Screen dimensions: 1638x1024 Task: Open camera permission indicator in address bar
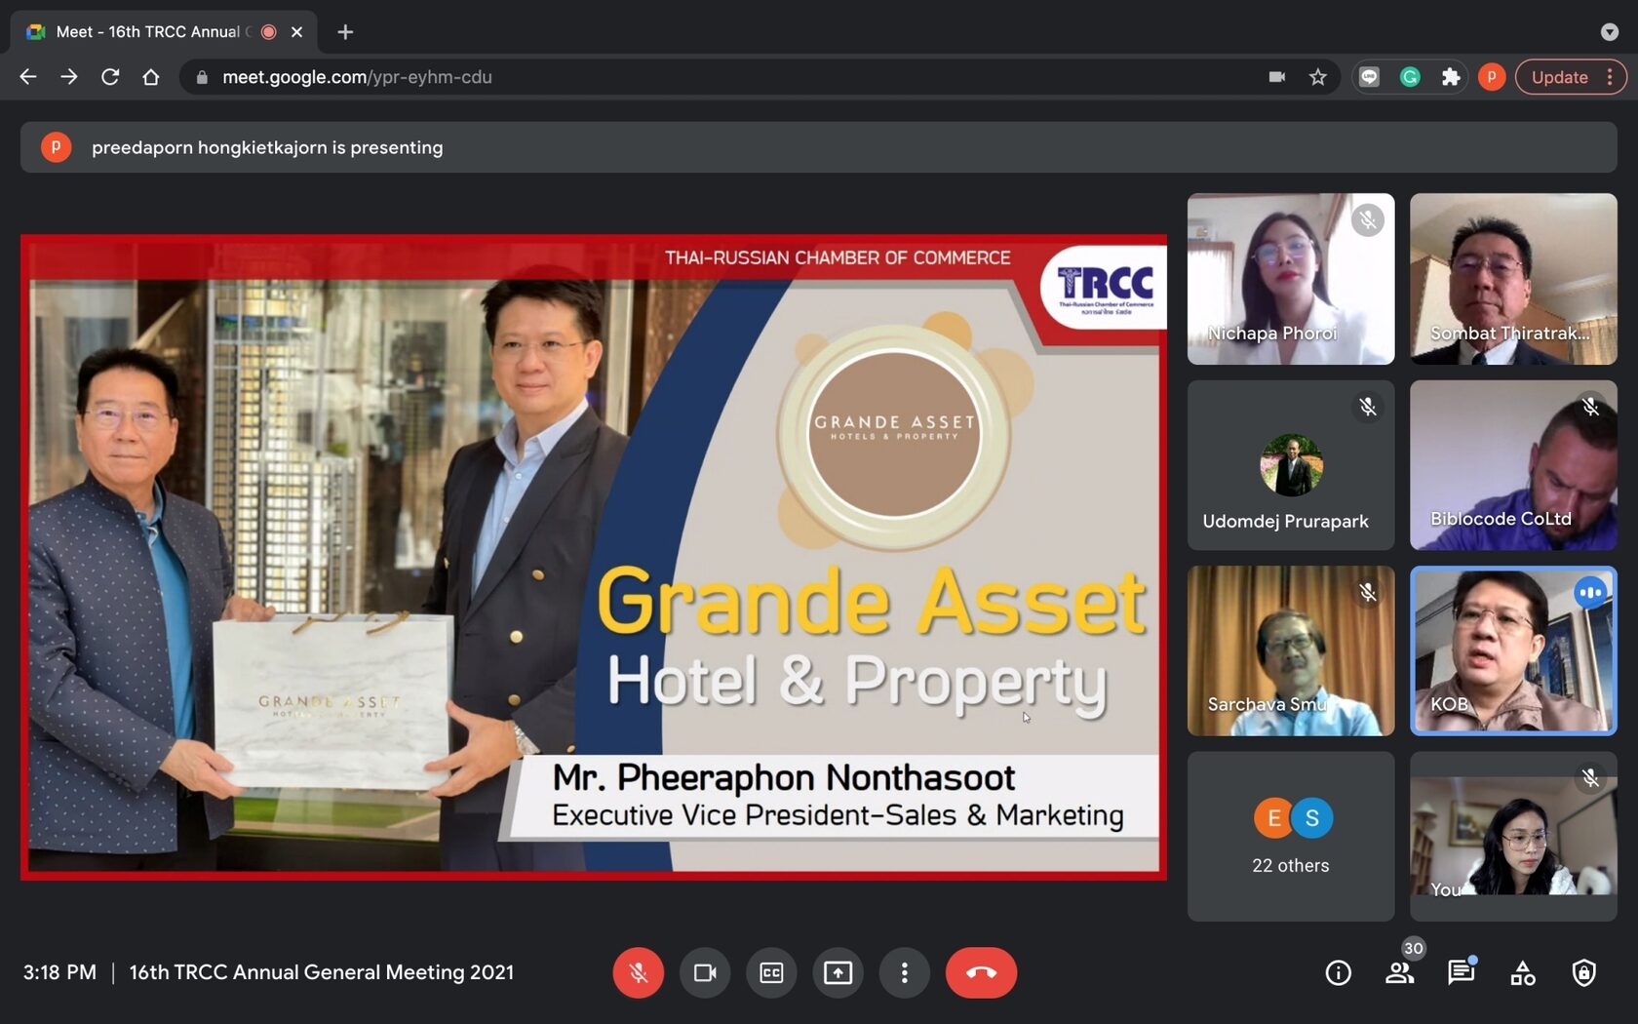click(1276, 77)
